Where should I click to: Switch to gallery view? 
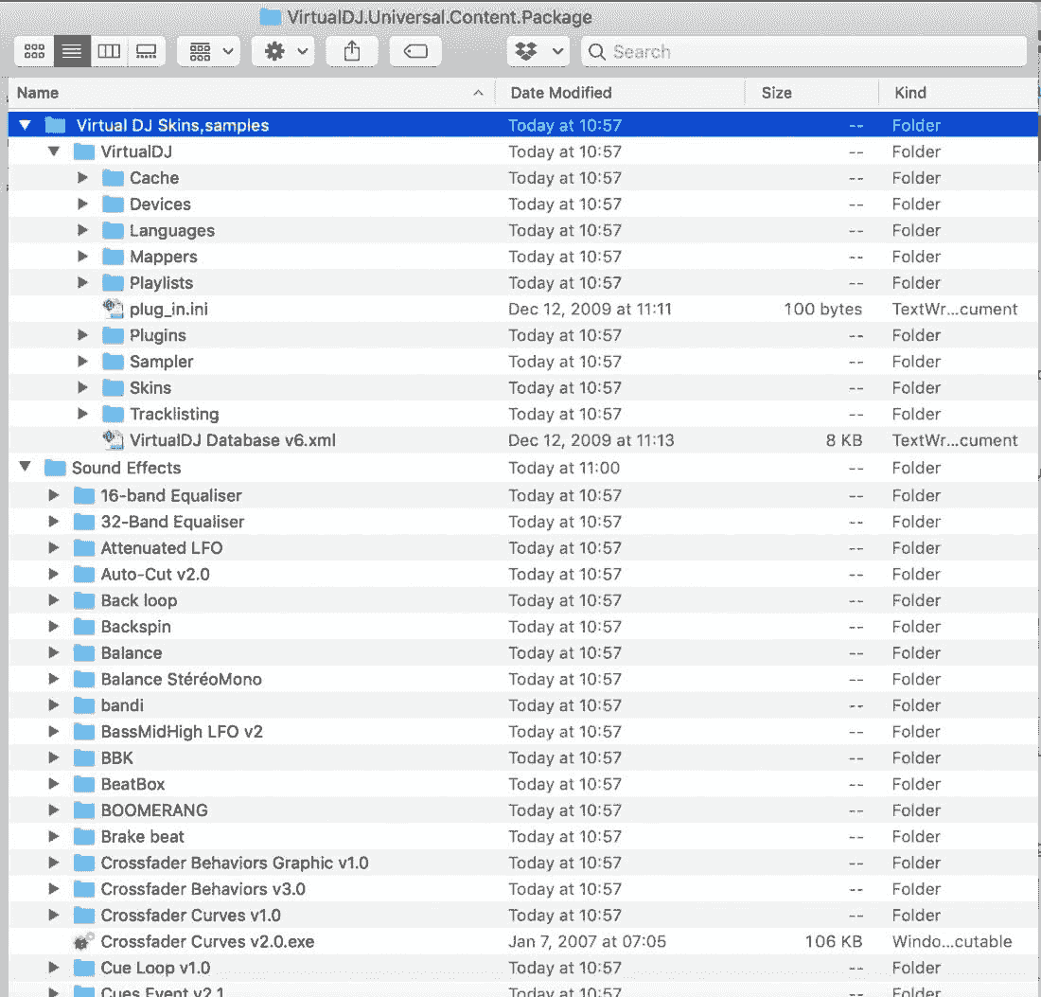146,51
